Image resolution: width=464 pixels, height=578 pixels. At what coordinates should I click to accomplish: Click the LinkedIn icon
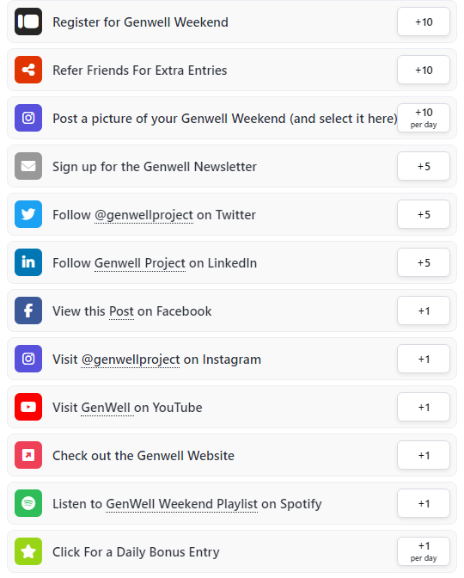click(28, 262)
